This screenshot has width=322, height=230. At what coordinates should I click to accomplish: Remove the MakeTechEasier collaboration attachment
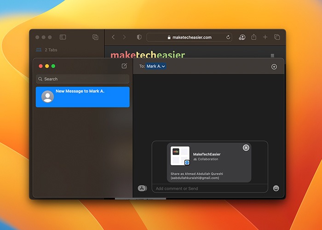(246, 148)
